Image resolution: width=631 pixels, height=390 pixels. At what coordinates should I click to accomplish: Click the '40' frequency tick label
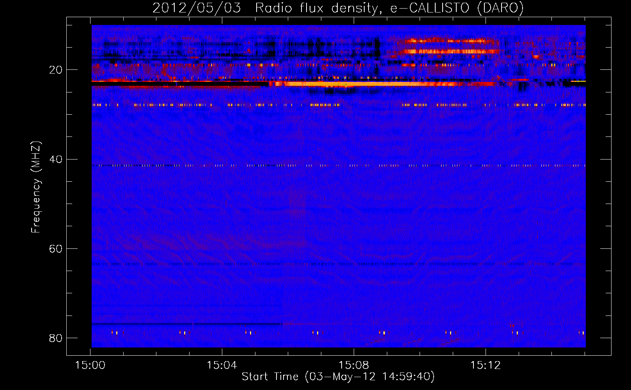click(x=56, y=159)
